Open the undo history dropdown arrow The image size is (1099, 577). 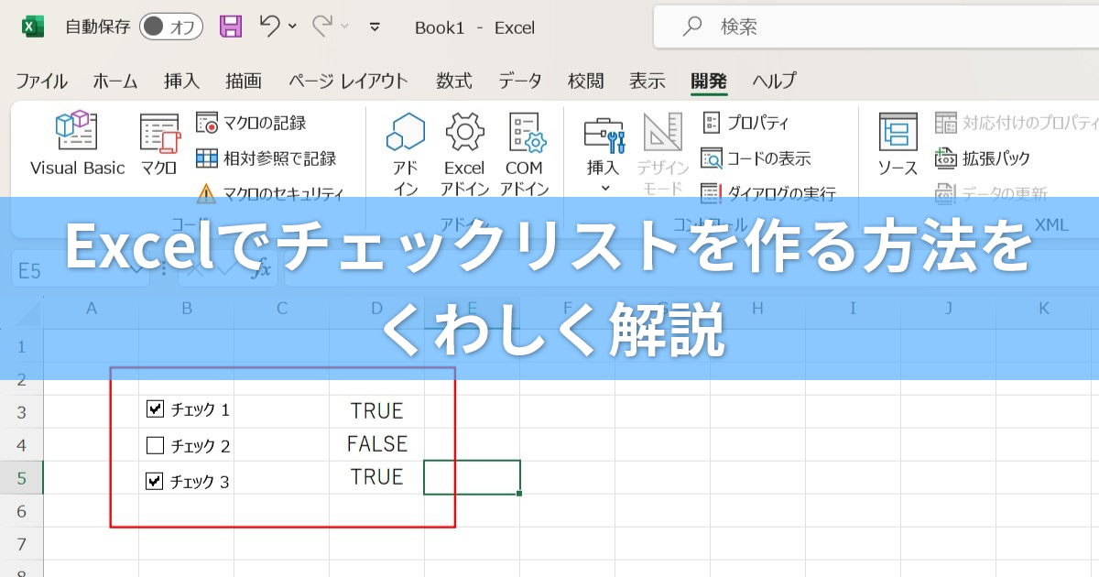(292, 27)
